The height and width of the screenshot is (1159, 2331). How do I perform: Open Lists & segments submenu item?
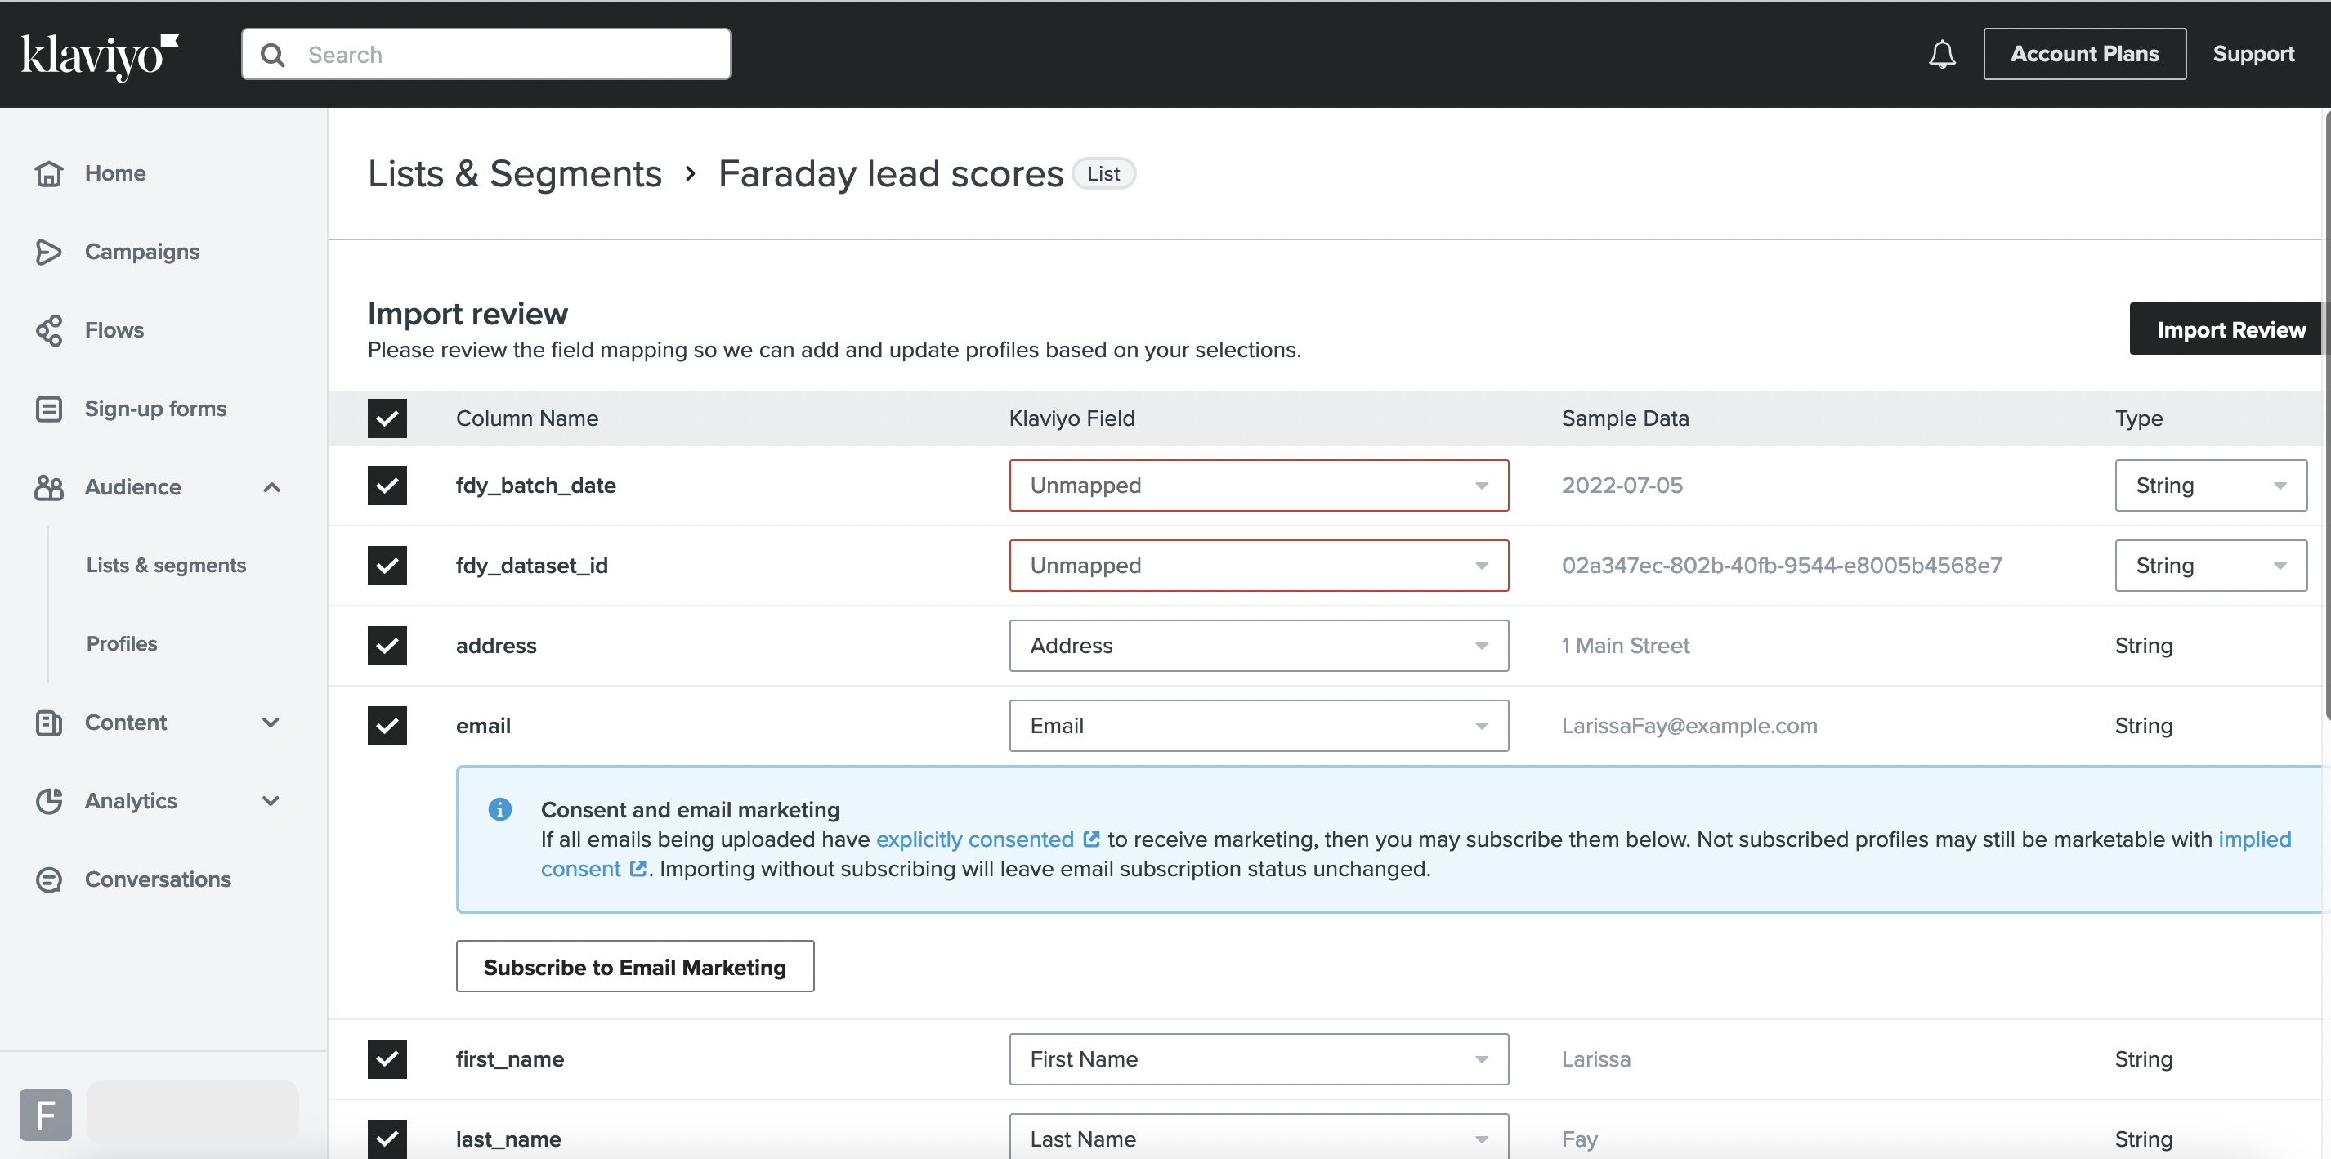click(x=167, y=566)
